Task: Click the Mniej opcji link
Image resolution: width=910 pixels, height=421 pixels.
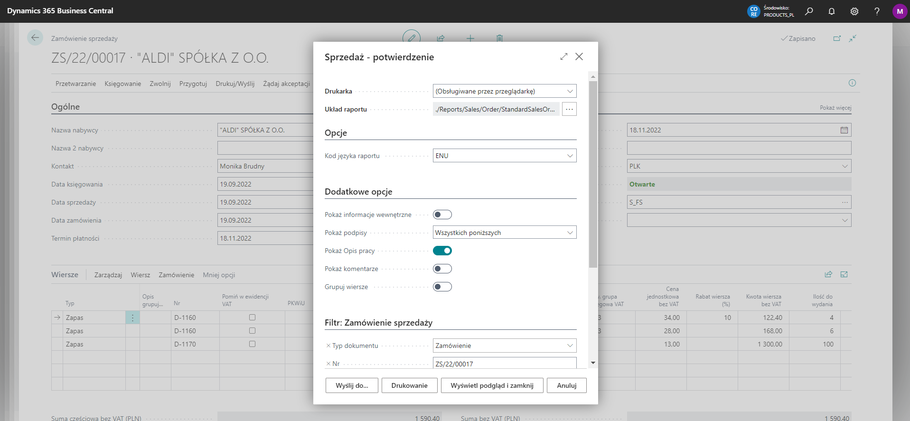Action: (x=219, y=275)
